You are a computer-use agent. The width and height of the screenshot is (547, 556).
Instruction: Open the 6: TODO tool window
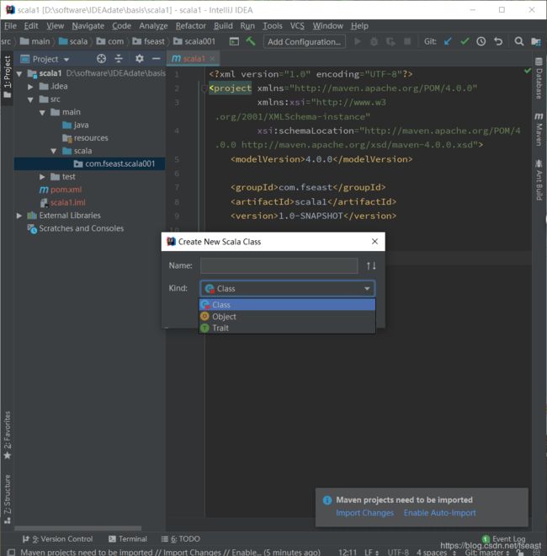[181, 539]
